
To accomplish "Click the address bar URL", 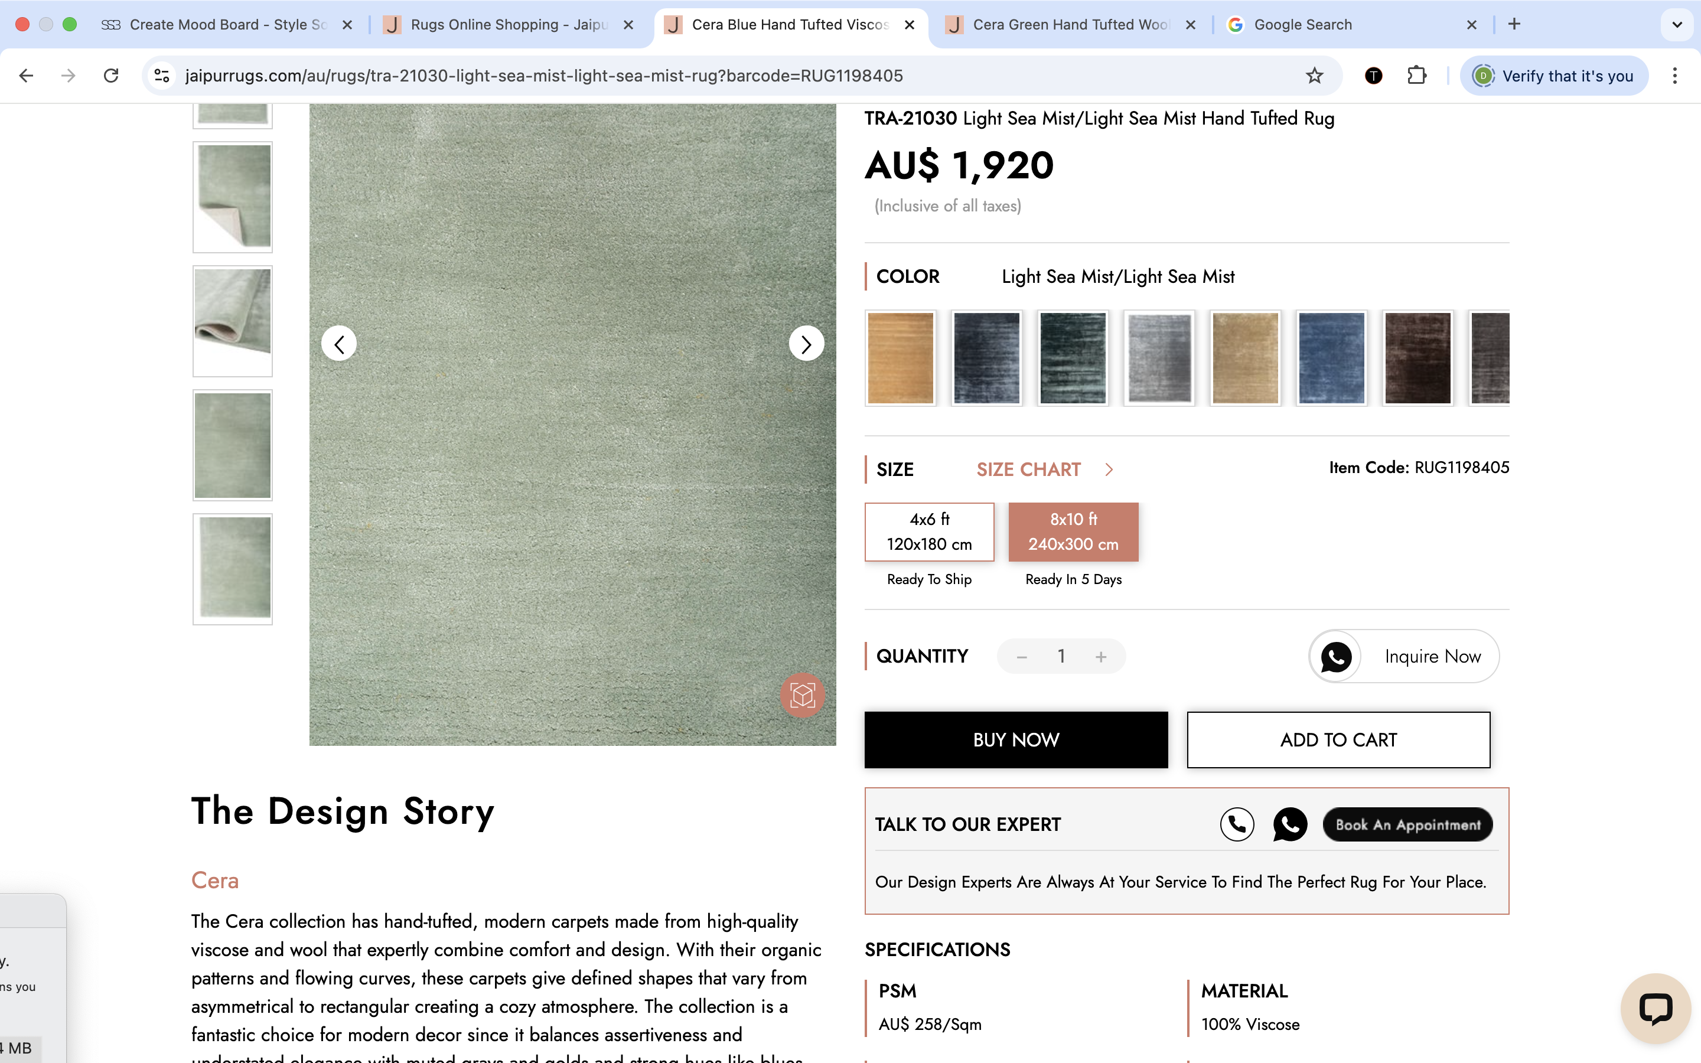I will coord(543,75).
